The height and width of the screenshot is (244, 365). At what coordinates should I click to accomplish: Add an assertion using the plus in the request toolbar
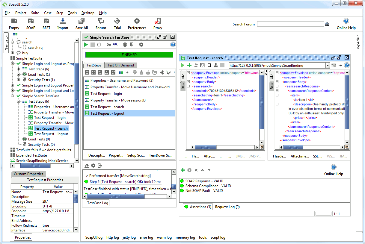coord(189,65)
